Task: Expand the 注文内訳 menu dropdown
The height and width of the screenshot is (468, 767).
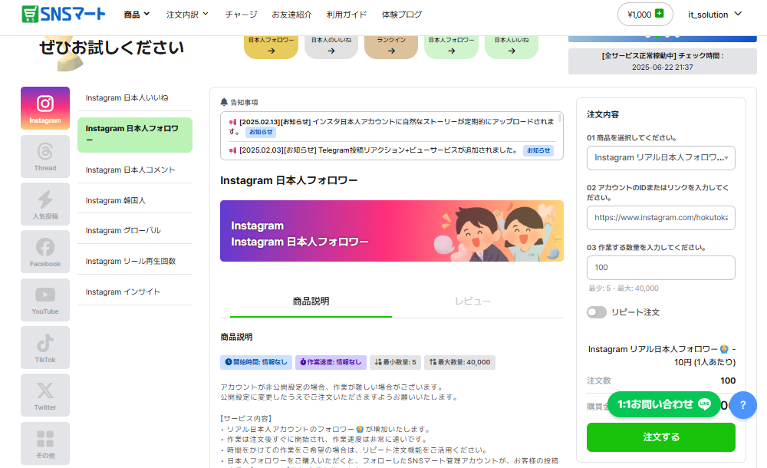Action: [187, 15]
